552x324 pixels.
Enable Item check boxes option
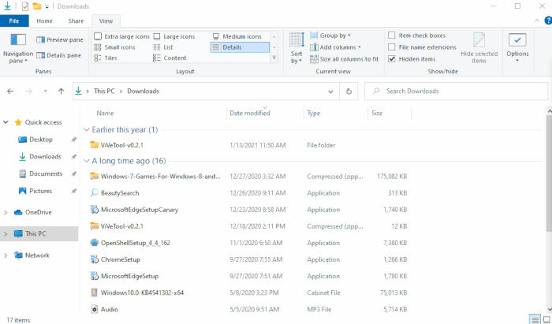(x=392, y=35)
